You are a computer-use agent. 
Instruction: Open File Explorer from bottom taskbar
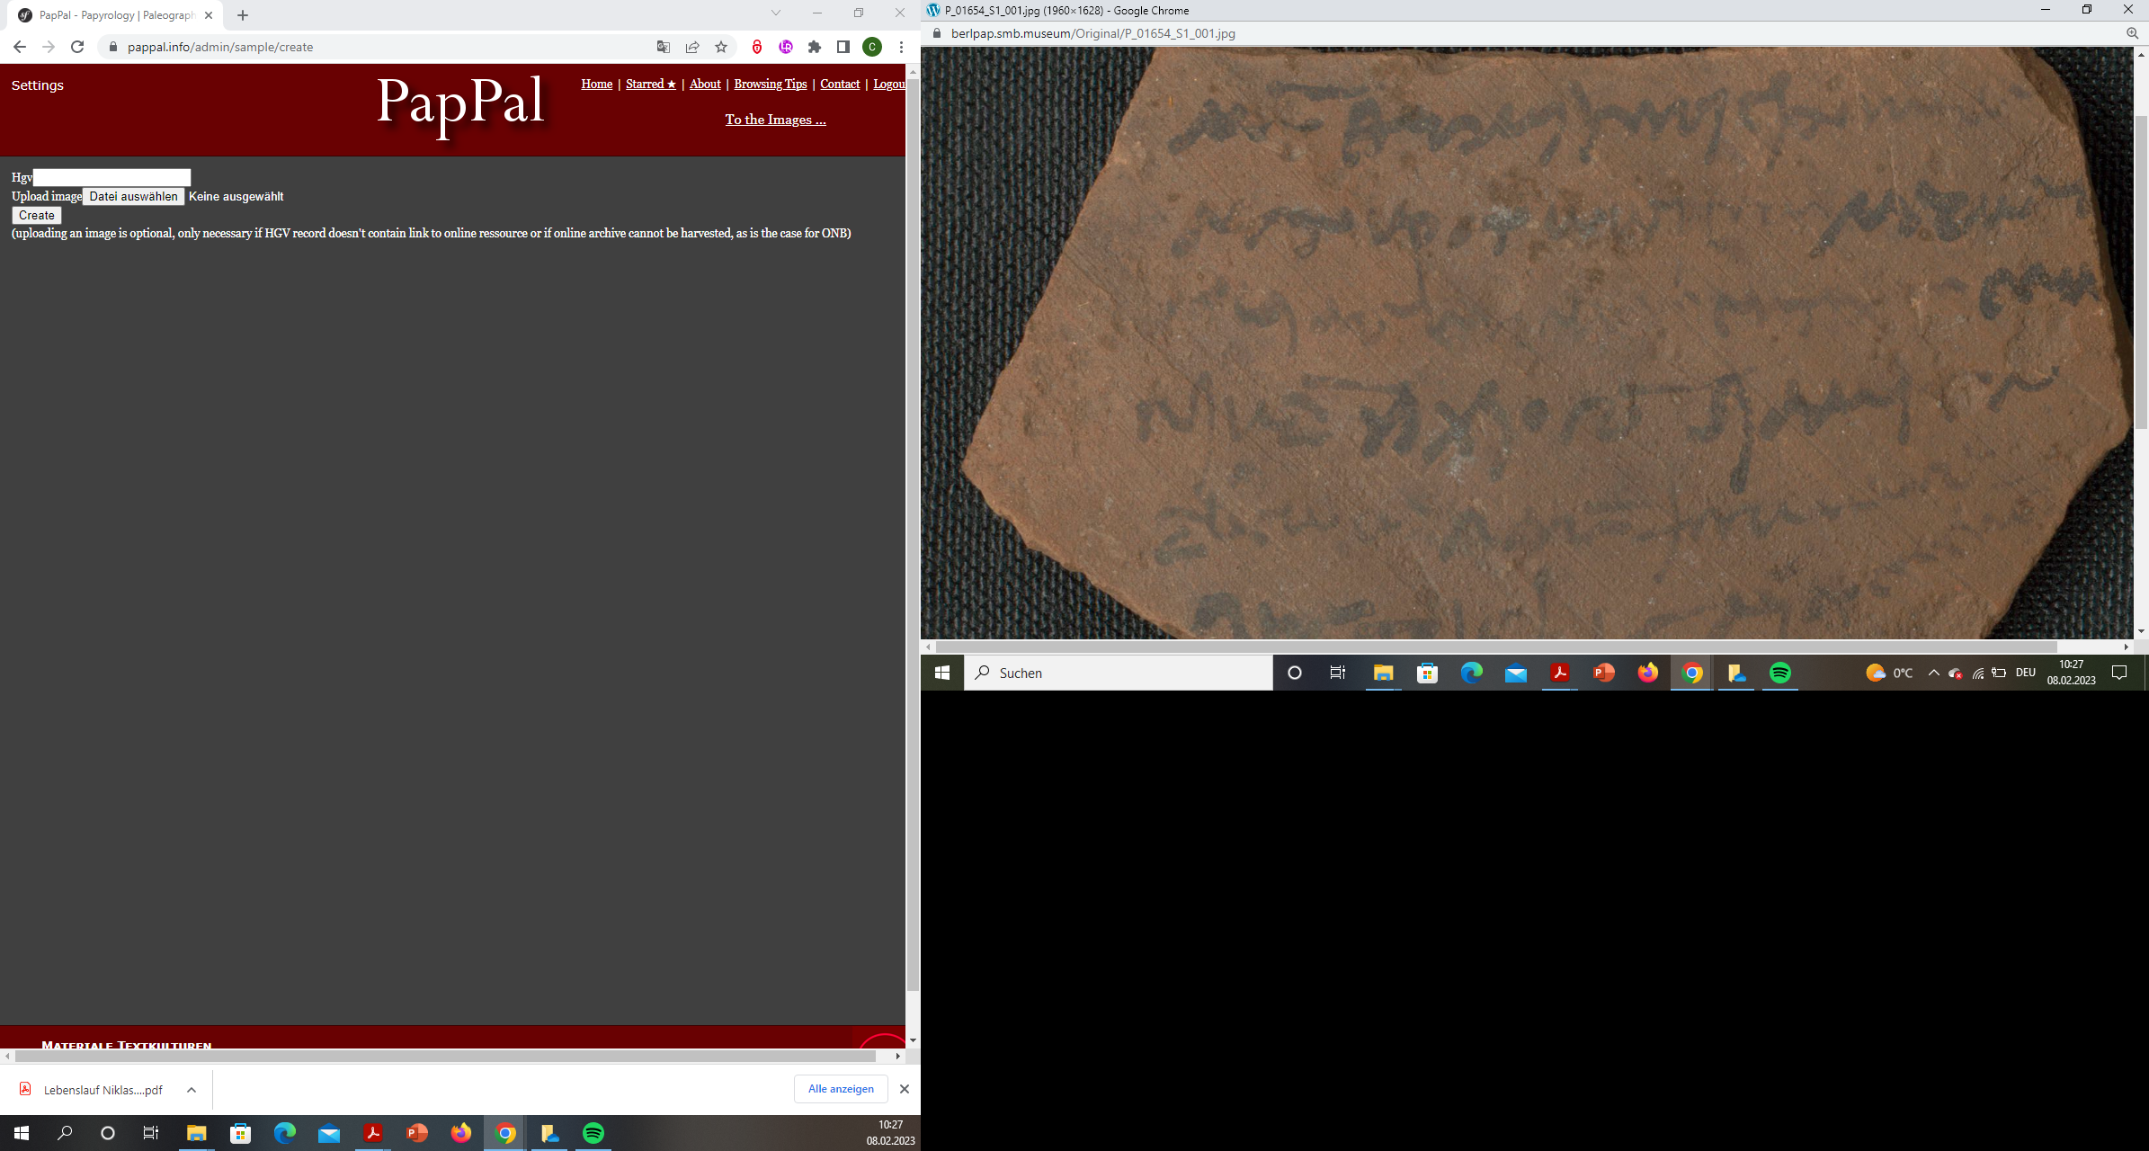(x=196, y=1133)
